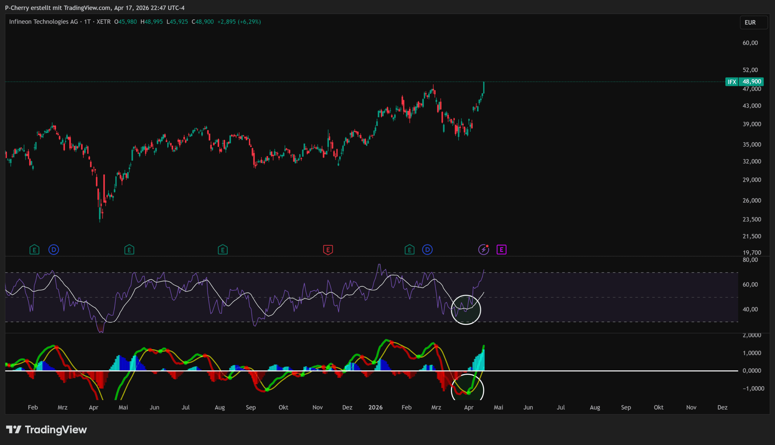Click the 2026 label on time axis
Screen dimensions: 775x445
[x=375, y=407]
